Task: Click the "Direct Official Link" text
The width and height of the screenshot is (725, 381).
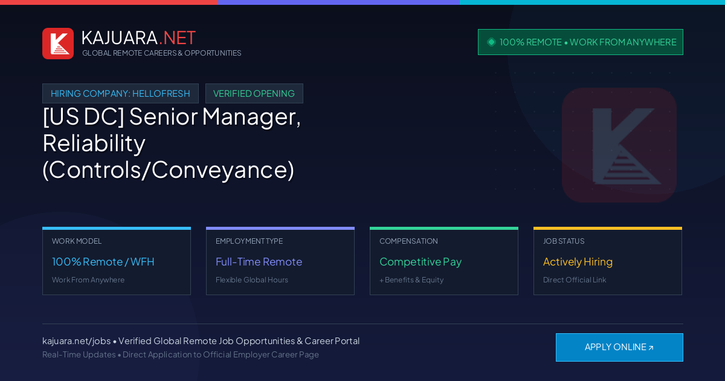Action: pos(575,280)
